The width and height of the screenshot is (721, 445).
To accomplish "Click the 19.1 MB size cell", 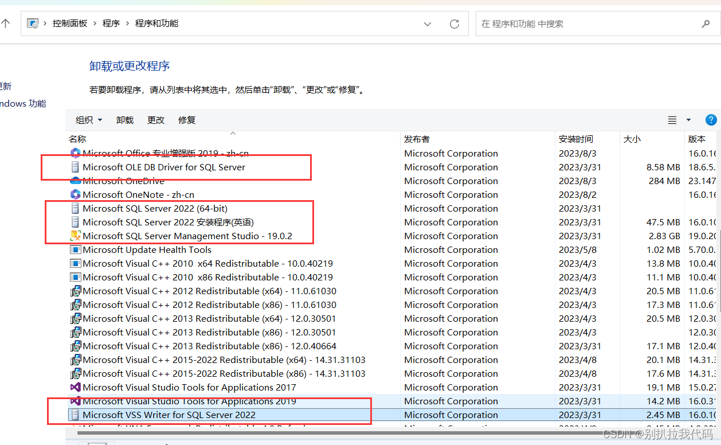I will click(x=663, y=387).
